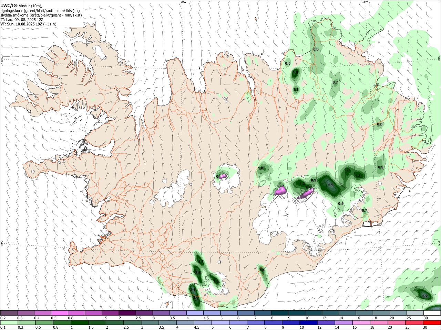
Task: Select the palest green swatch starting the rain scale
Action: coord(9,322)
